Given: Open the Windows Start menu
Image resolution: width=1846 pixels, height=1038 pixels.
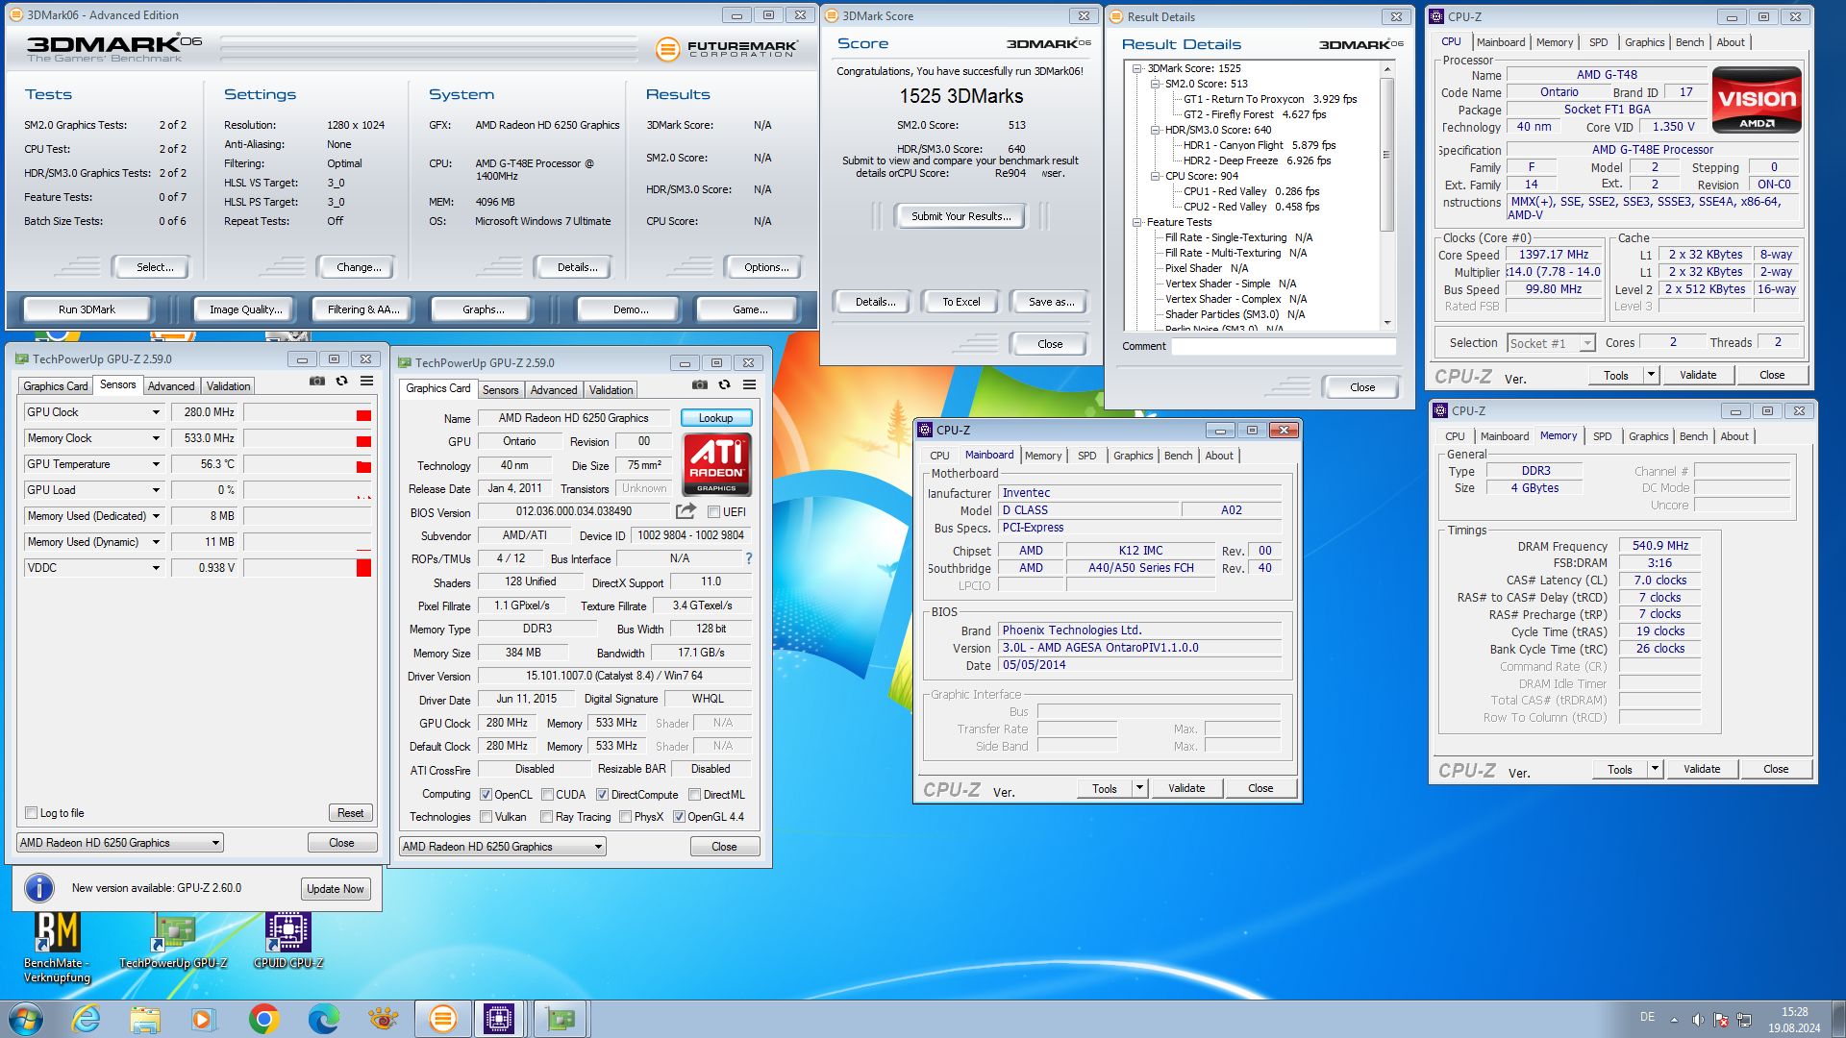Looking at the screenshot, I should [26, 1019].
